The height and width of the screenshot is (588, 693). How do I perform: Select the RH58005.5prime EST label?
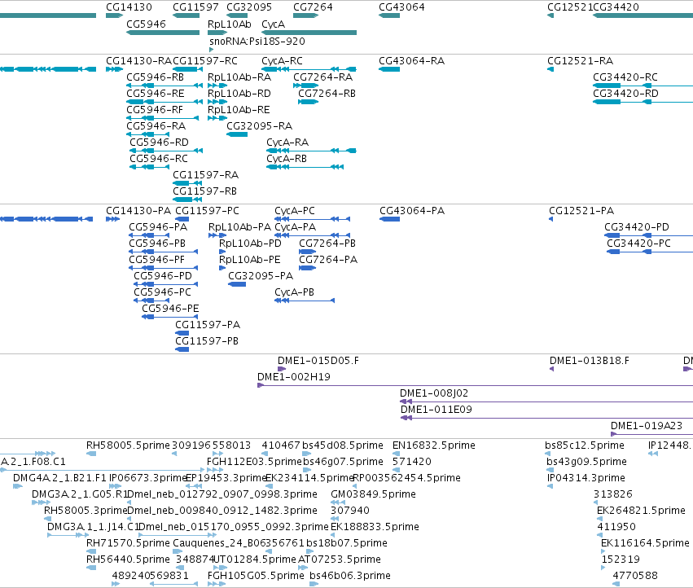pyautogui.click(x=128, y=445)
